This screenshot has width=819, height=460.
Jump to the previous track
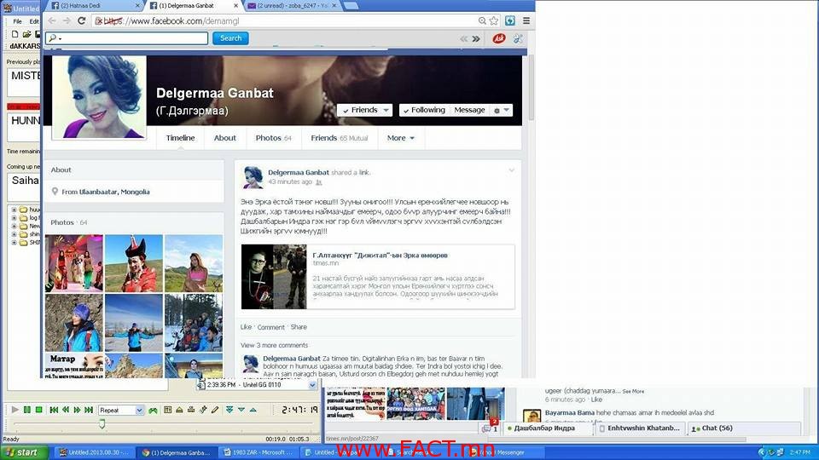pyautogui.click(x=53, y=411)
